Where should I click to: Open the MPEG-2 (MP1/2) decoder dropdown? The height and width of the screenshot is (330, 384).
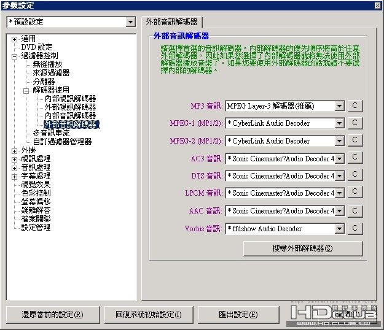coord(339,141)
